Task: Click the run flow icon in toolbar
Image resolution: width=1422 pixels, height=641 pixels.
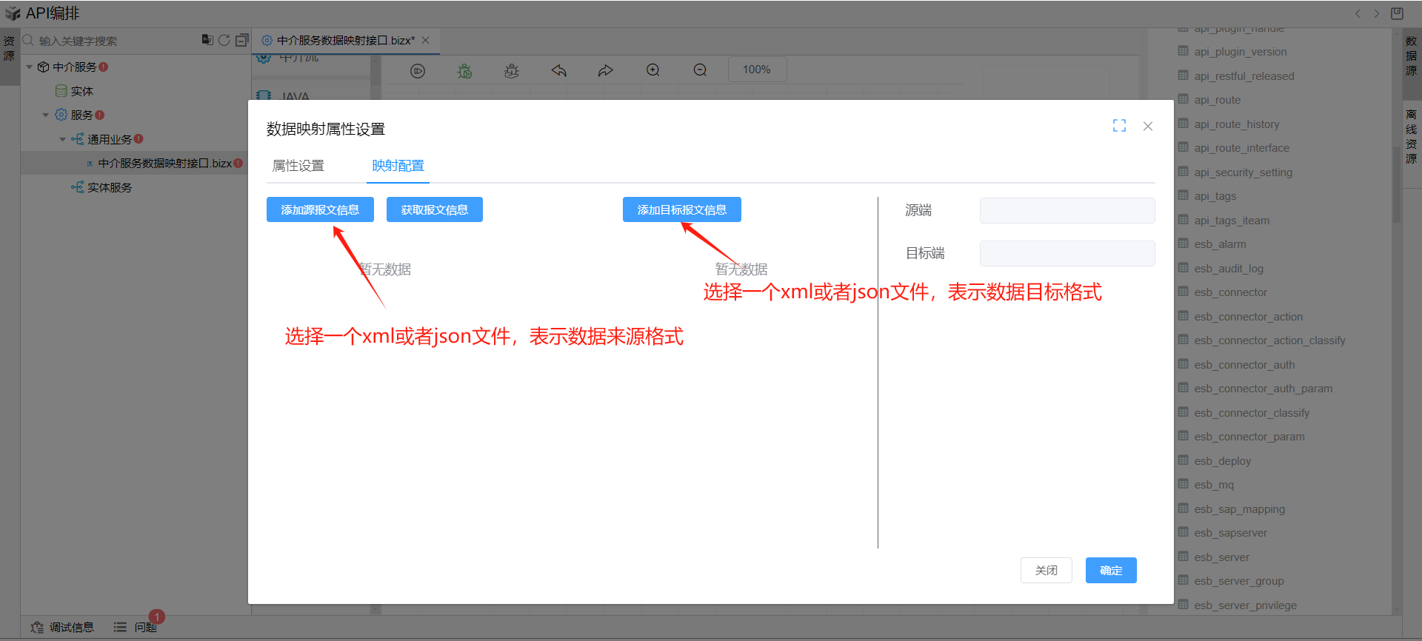Action: click(x=418, y=70)
